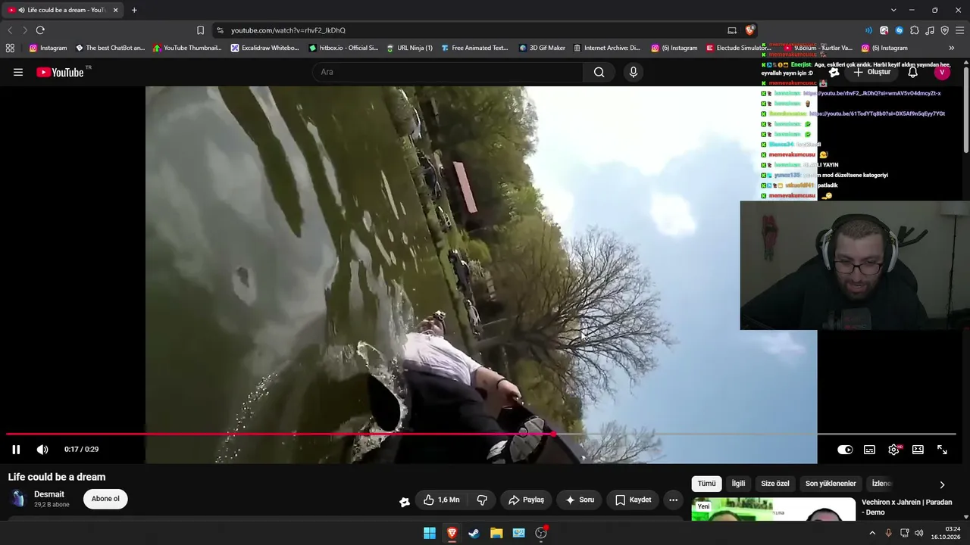Click the Paylaş share button
Viewport: 970px width, 545px height.
[x=526, y=500]
